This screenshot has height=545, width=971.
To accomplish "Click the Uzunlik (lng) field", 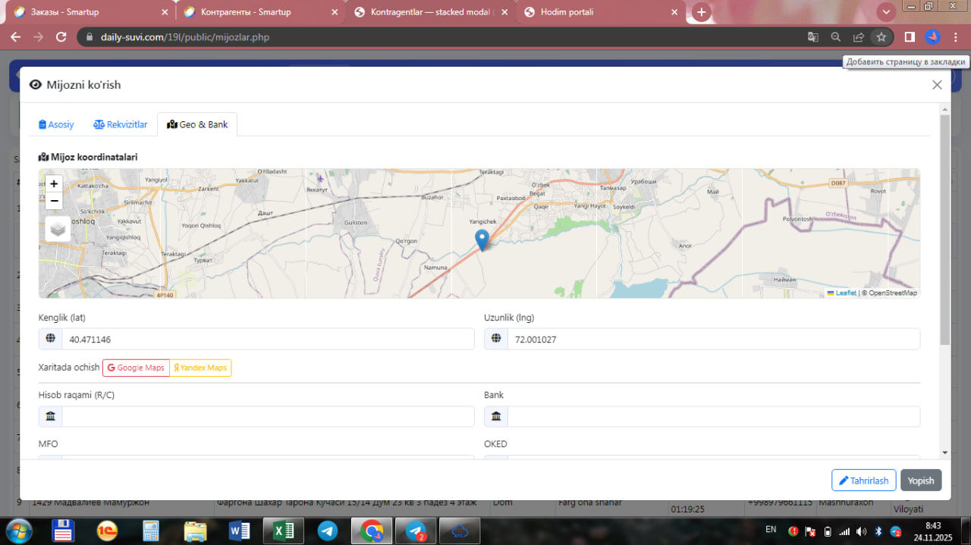I will point(713,340).
